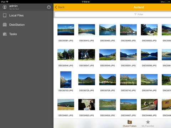The width and height of the screenshot is (171, 128).
Task: Open the DSC00412.JPG thumbnail
Action: point(87,30)
